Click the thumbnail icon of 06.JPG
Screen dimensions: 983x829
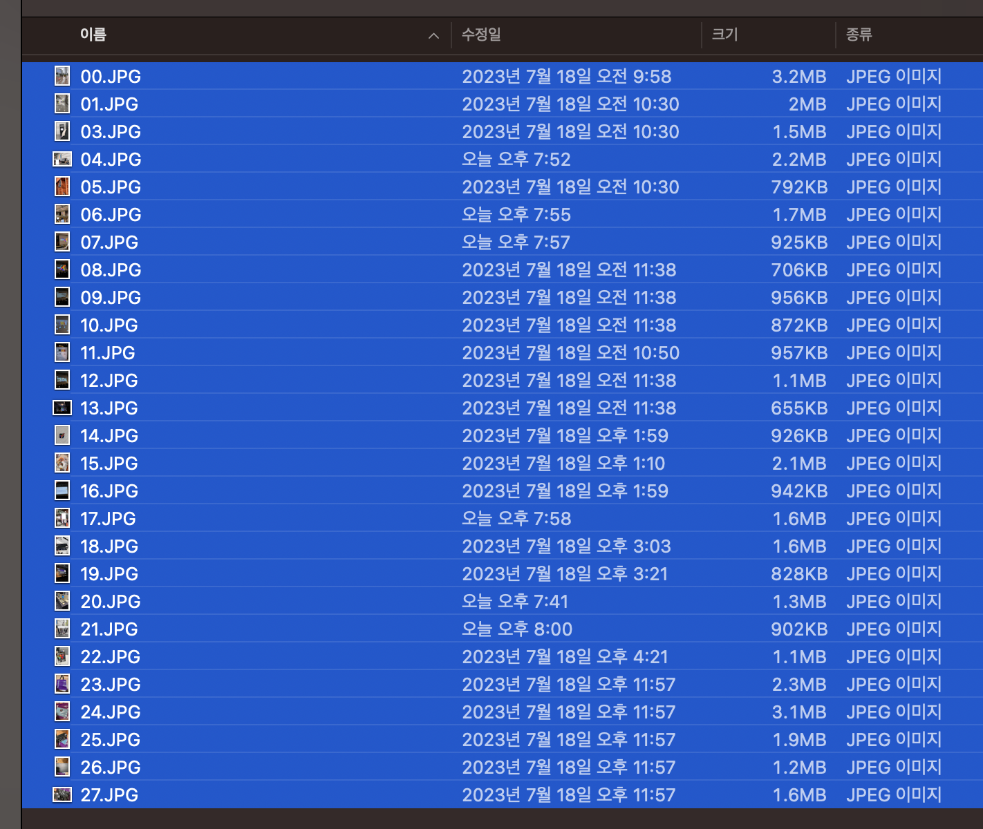(62, 214)
